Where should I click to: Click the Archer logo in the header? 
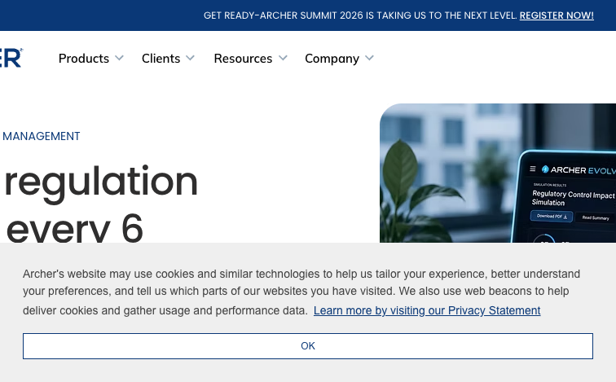(11, 58)
